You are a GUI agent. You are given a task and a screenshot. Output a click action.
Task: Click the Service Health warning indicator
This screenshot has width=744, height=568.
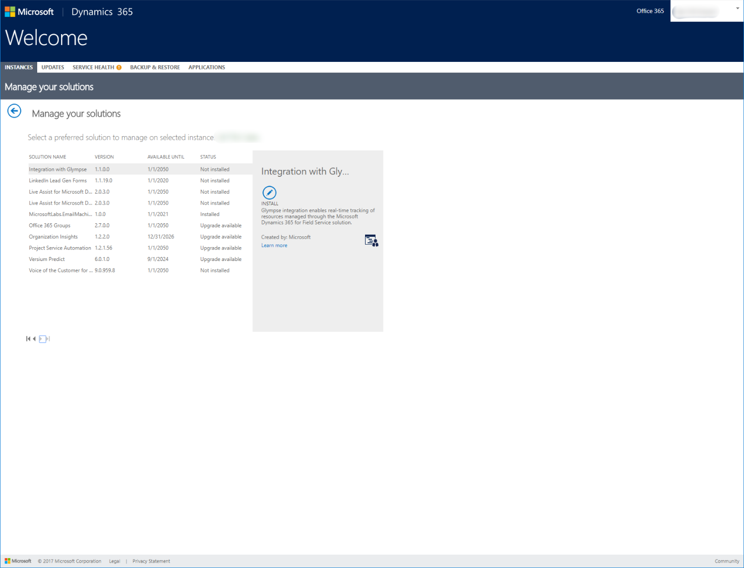tap(119, 67)
